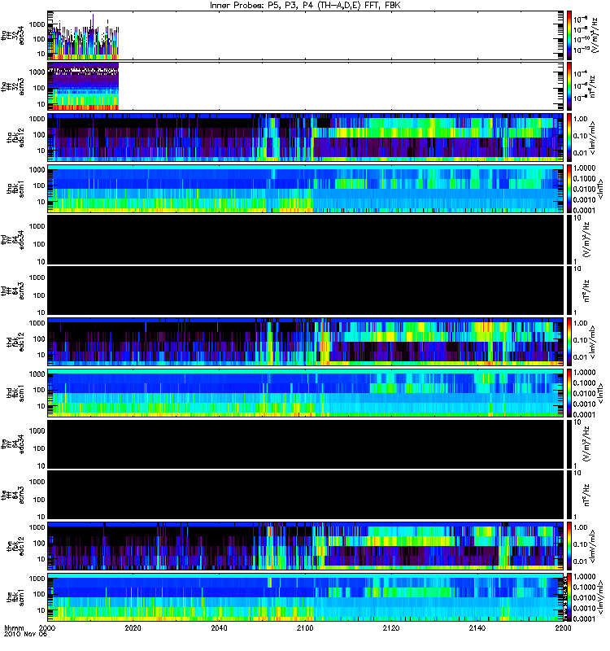Screen dimensions: 610x651
Task: Click the 2020 time axis label
Action: (133, 628)
